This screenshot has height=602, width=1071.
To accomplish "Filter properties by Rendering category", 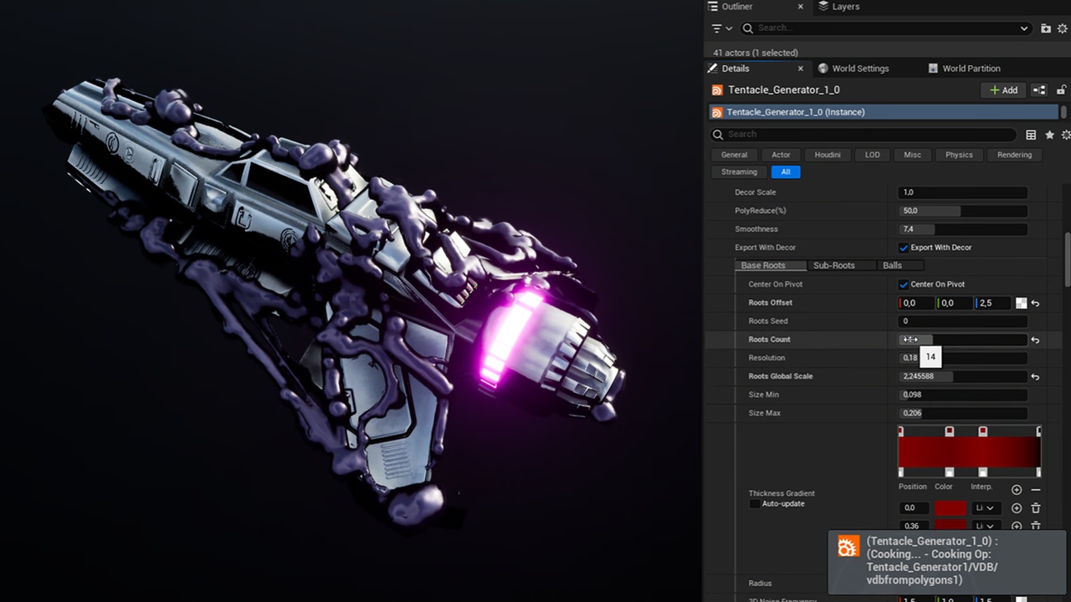I will tap(1014, 155).
